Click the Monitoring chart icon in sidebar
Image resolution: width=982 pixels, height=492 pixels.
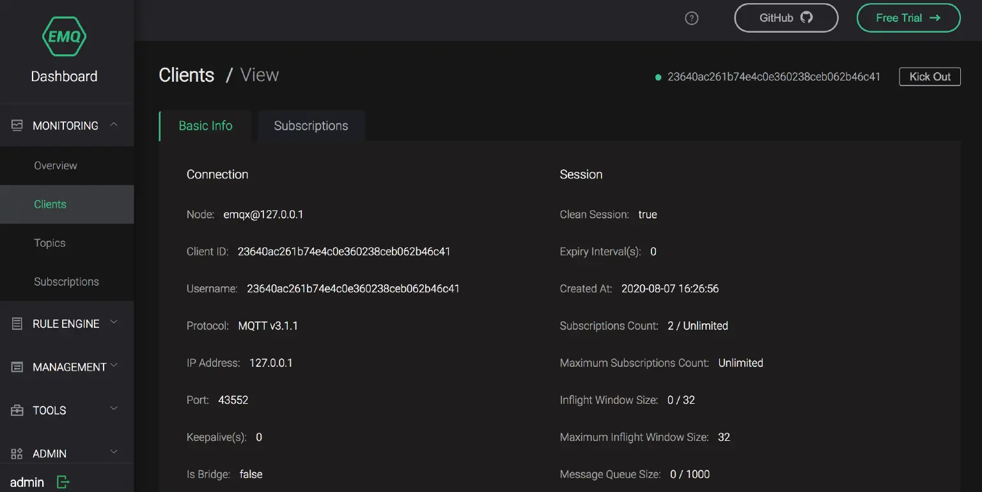17,125
